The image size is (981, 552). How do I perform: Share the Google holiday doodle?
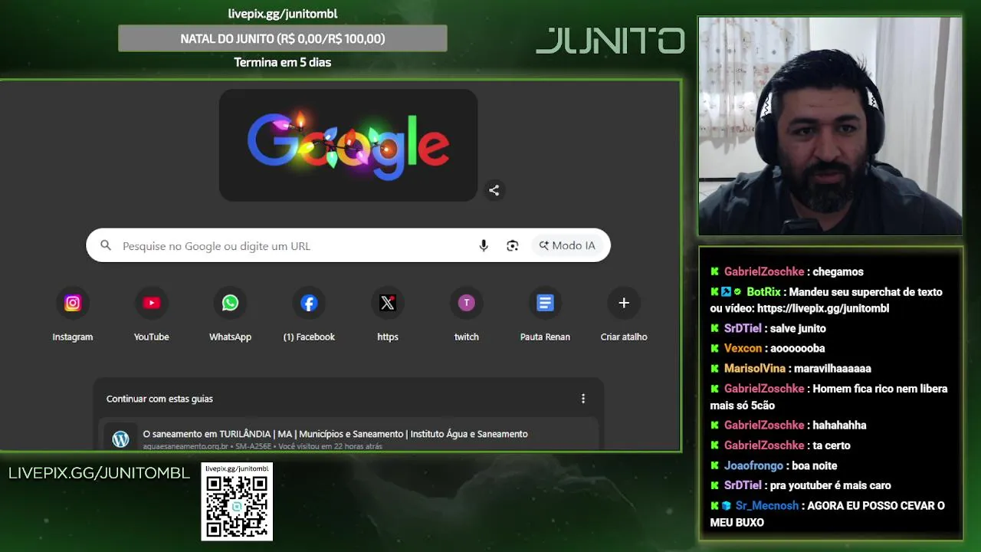tap(494, 190)
